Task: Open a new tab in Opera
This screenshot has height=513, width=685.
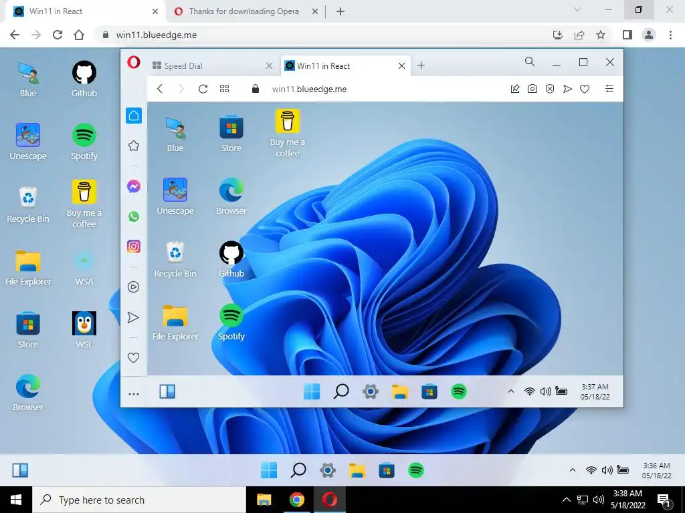Action: (421, 65)
